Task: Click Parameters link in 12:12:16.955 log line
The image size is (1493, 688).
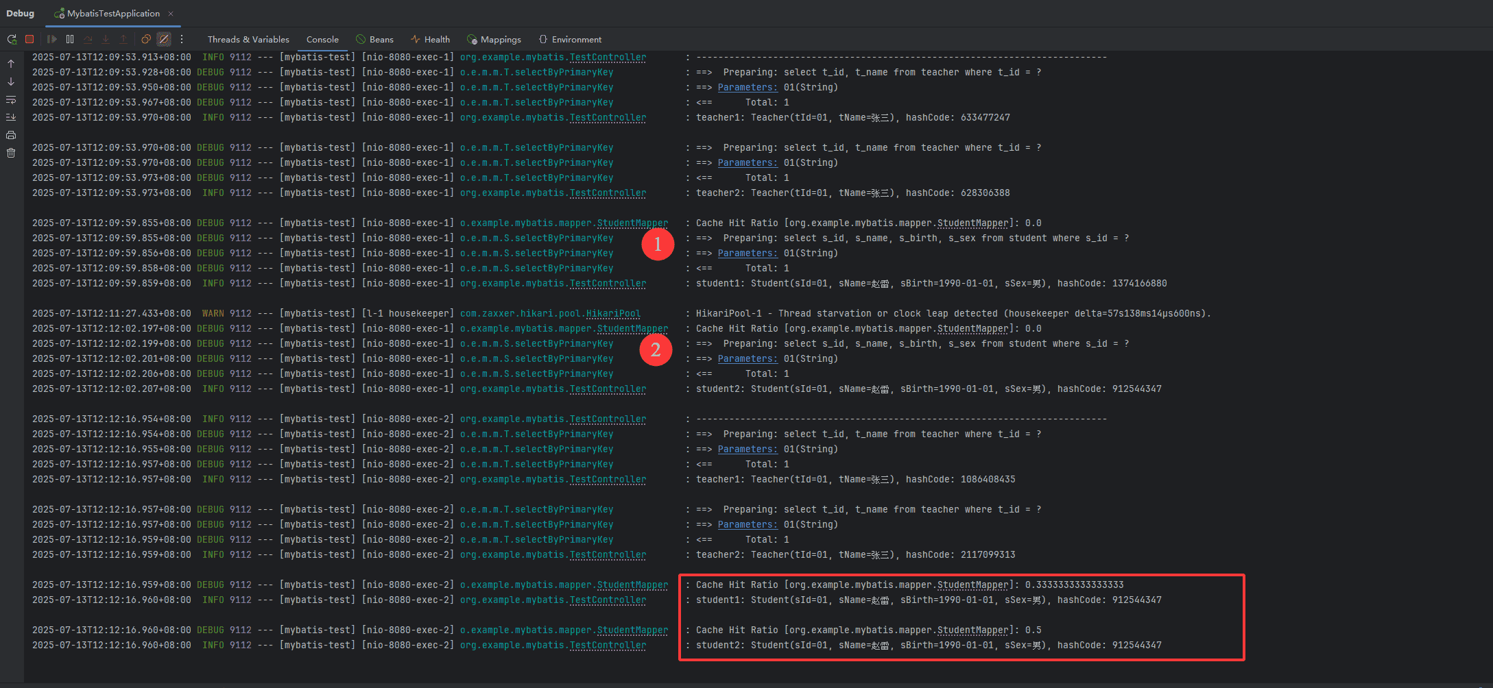Action: pos(748,449)
